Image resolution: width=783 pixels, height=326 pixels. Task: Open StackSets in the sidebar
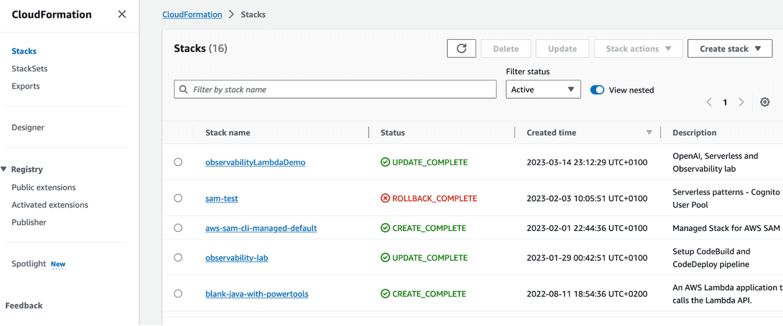coord(29,68)
